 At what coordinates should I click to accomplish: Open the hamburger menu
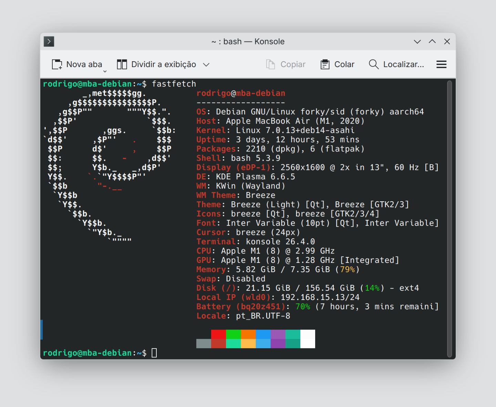coord(442,64)
